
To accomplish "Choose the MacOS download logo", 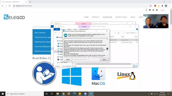I will [x=98, y=76].
